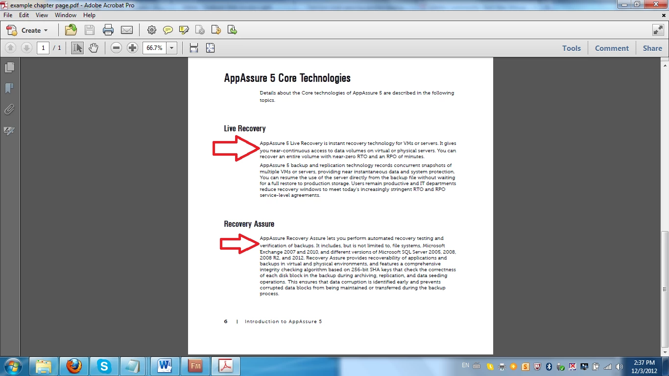The image size is (669, 376).
Task: Toggle read mode in toolbar corner
Action: [658, 30]
